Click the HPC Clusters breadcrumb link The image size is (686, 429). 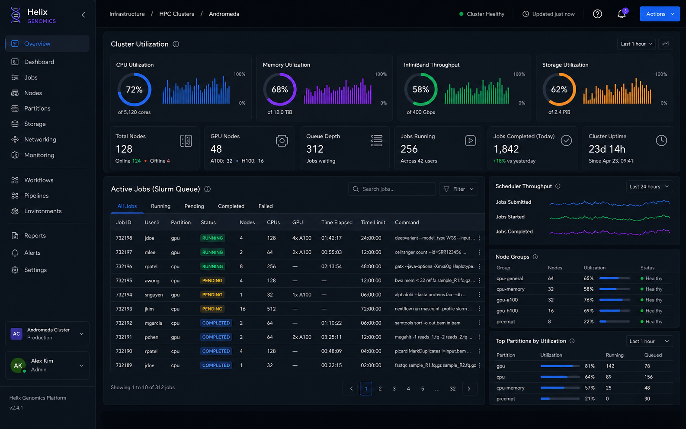coord(176,14)
